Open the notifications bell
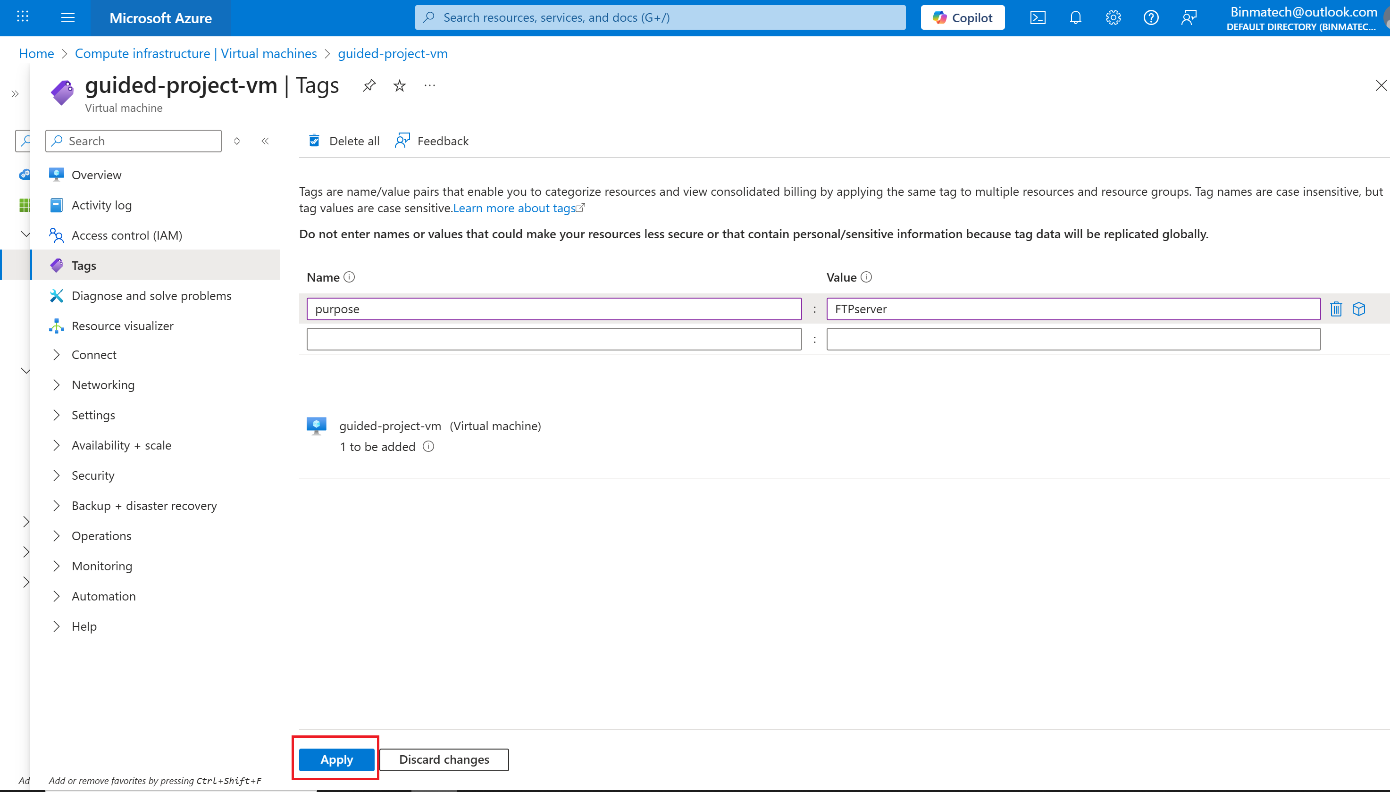 (1075, 18)
